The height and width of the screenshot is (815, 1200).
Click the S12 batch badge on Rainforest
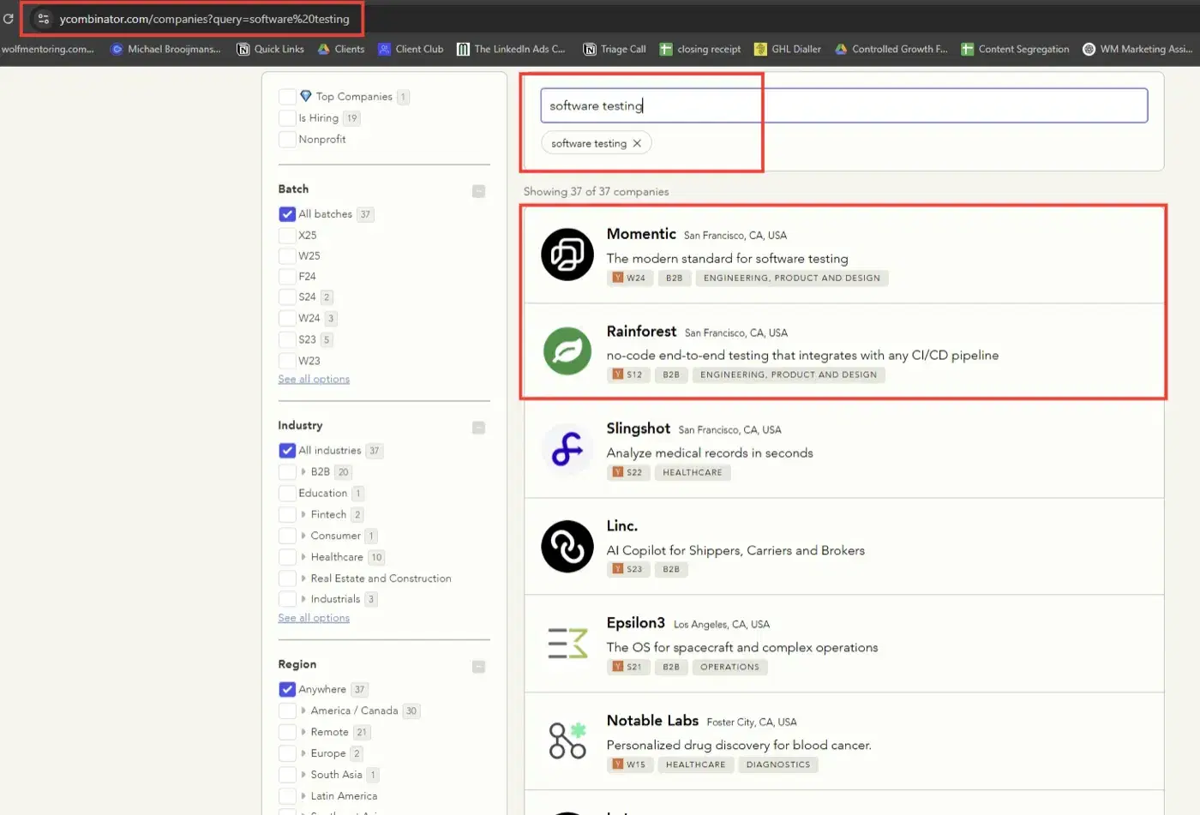[x=628, y=375]
